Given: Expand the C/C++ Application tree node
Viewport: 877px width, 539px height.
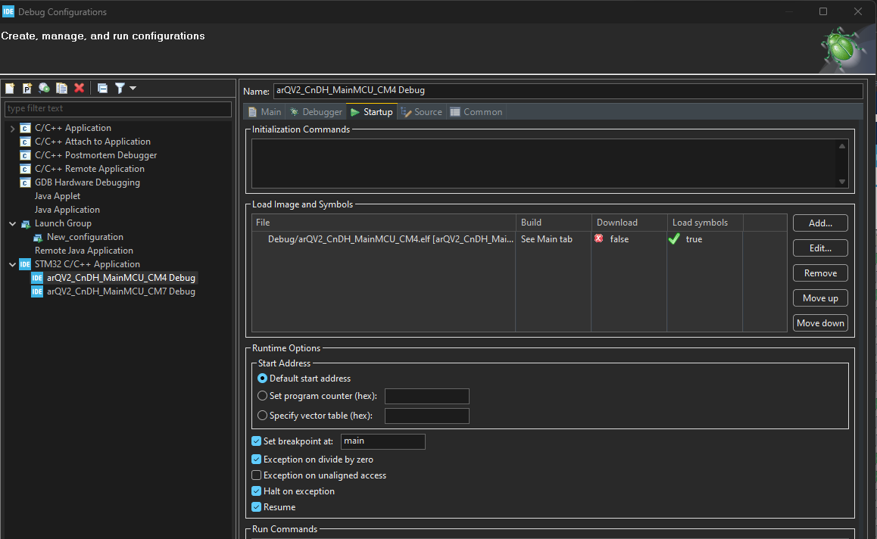Looking at the screenshot, I should (12, 129).
